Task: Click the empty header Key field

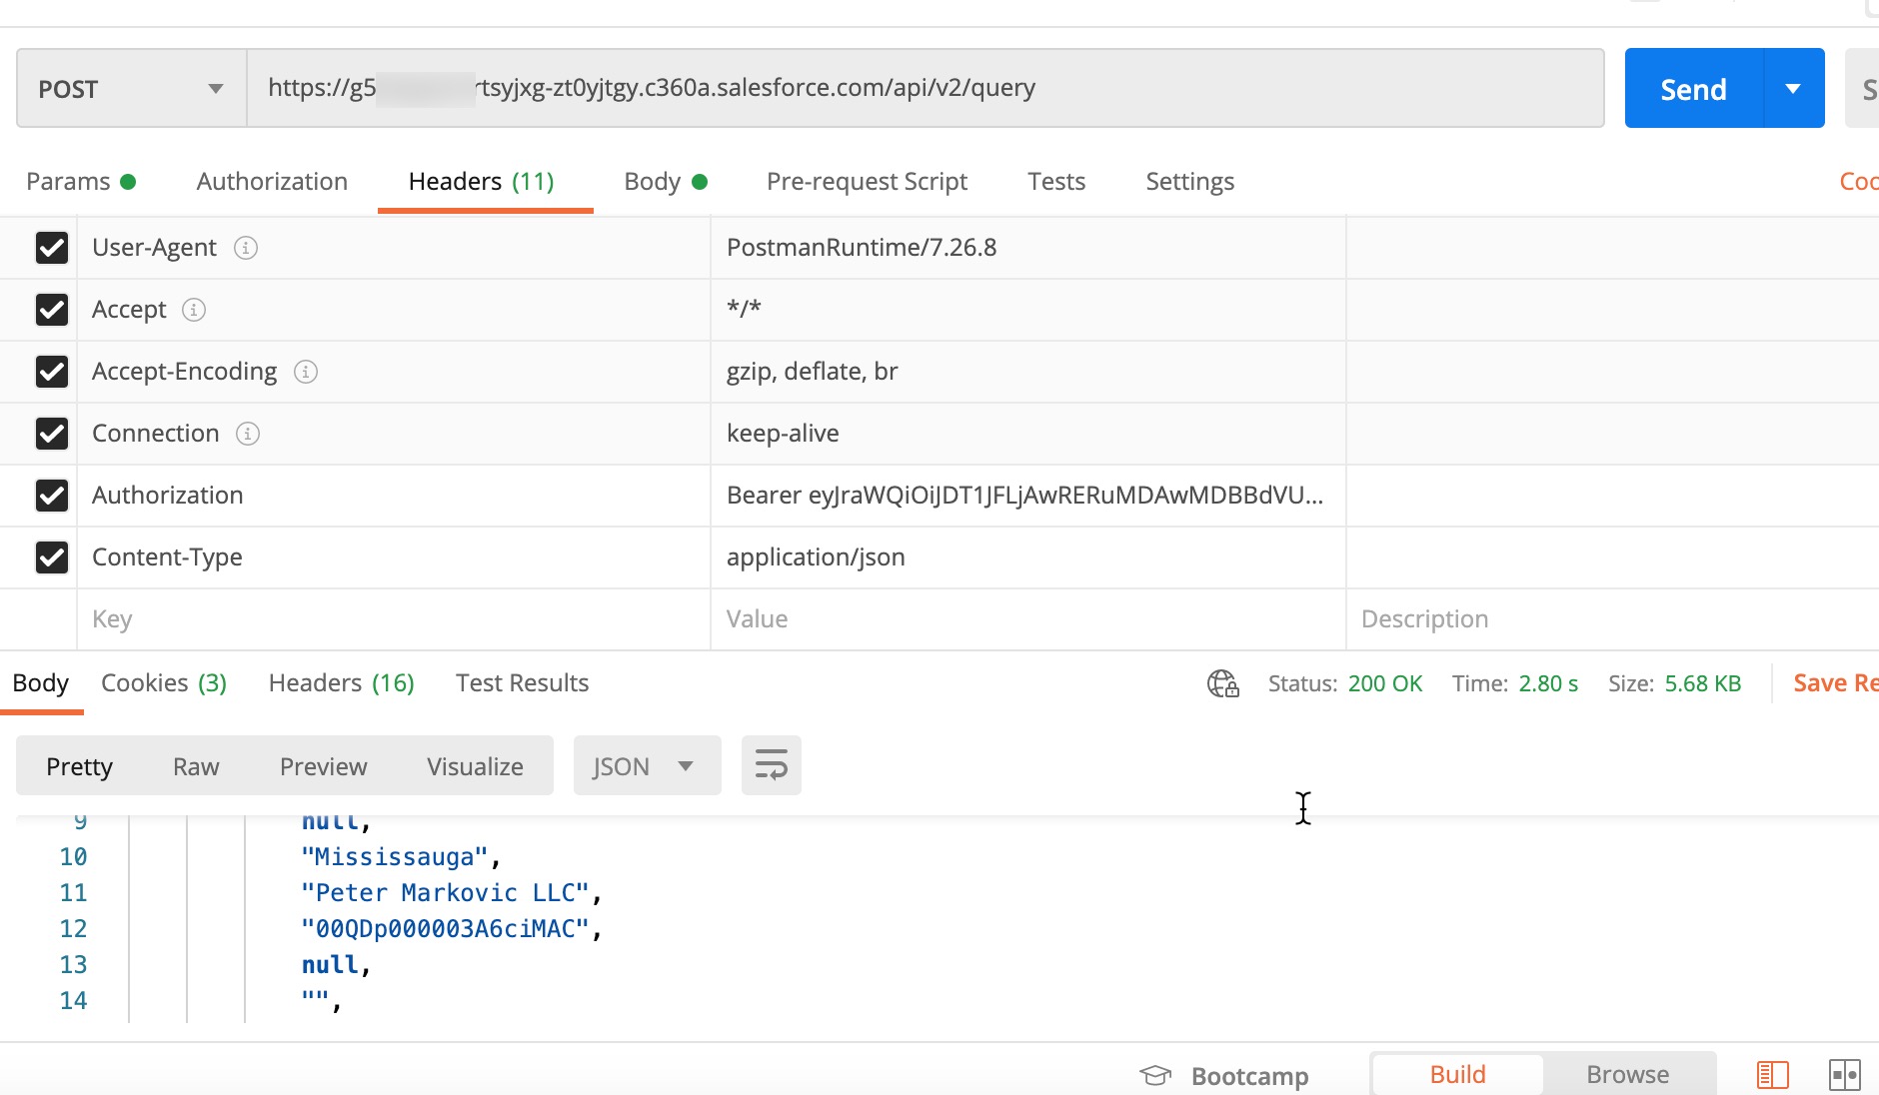Action: pos(392,619)
